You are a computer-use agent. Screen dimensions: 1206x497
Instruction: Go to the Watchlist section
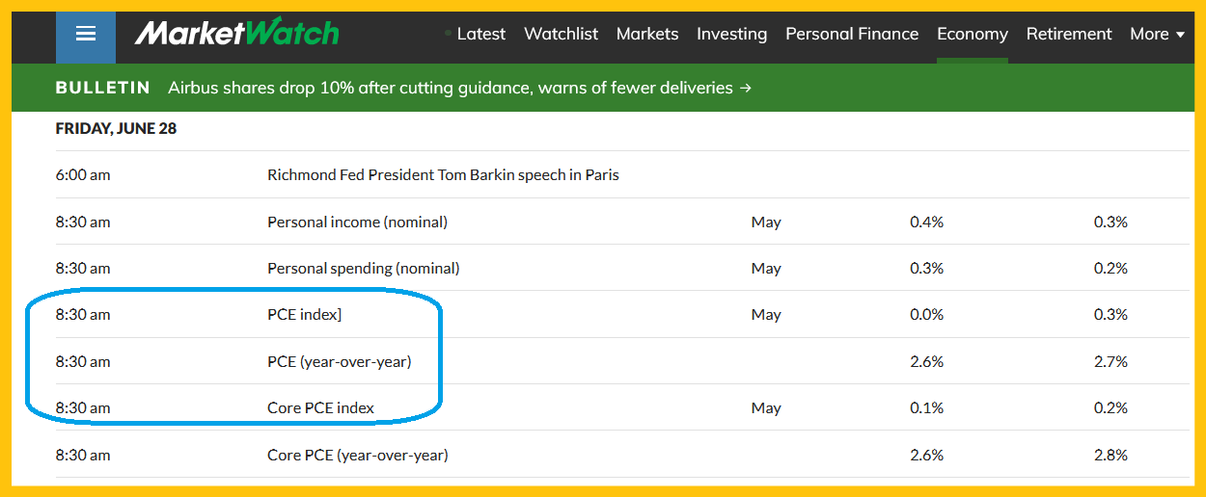click(561, 34)
